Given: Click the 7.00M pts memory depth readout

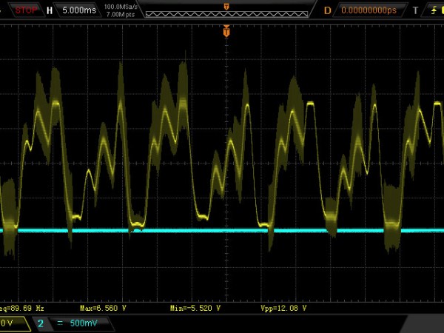Looking at the screenshot, I should 121,14.
